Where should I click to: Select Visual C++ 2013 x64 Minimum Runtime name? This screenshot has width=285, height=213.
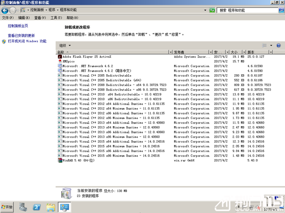point(111,127)
